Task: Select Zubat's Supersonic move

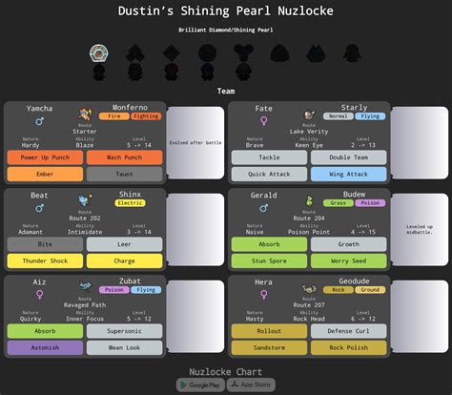Action: point(125,331)
